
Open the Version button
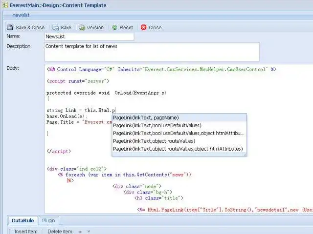[x=95, y=27]
